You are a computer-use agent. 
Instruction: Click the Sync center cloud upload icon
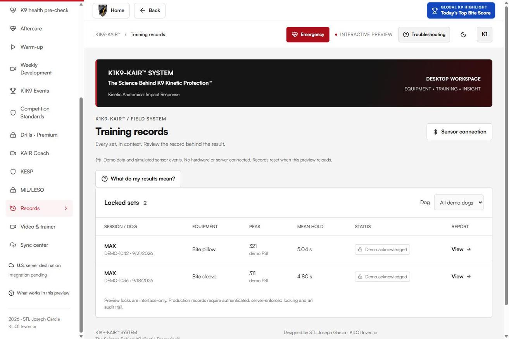[x=13, y=245]
